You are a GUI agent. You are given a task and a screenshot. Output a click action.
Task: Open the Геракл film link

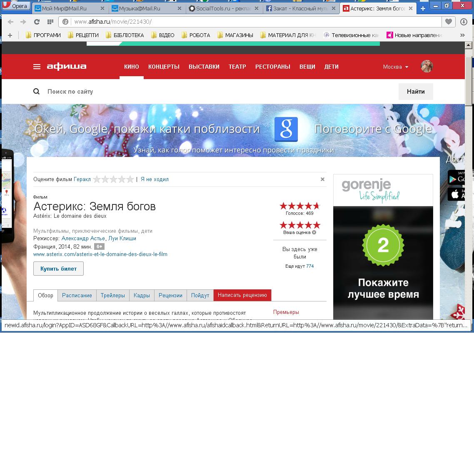[x=82, y=179]
